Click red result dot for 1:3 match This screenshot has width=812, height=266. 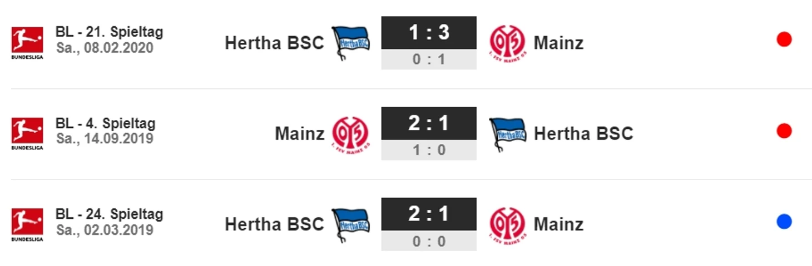[x=784, y=40]
